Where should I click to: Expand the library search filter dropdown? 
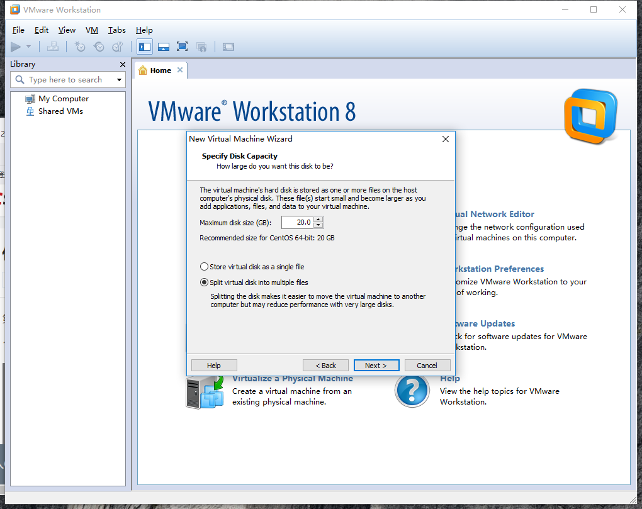(119, 80)
